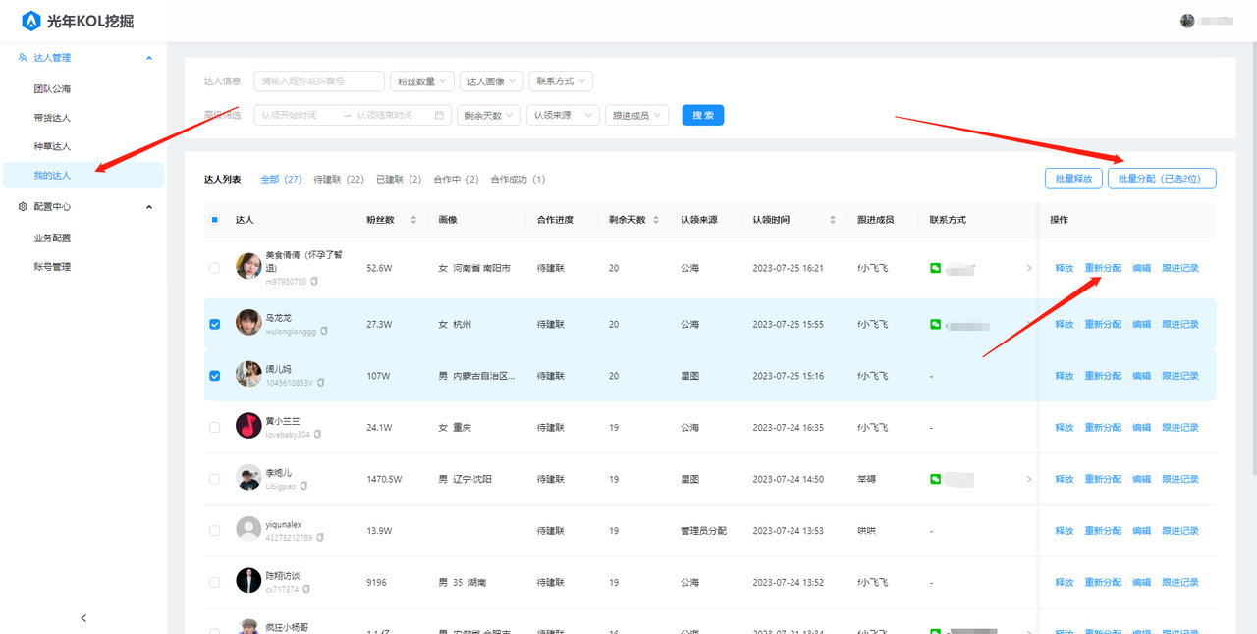Sort by 认领时间 column arrows
Image resolution: width=1257 pixels, height=634 pixels.
[833, 220]
